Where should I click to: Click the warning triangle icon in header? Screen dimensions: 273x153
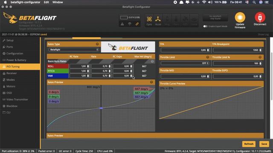point(122,24)
